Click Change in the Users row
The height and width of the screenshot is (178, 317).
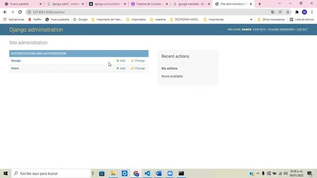[138, 68]
